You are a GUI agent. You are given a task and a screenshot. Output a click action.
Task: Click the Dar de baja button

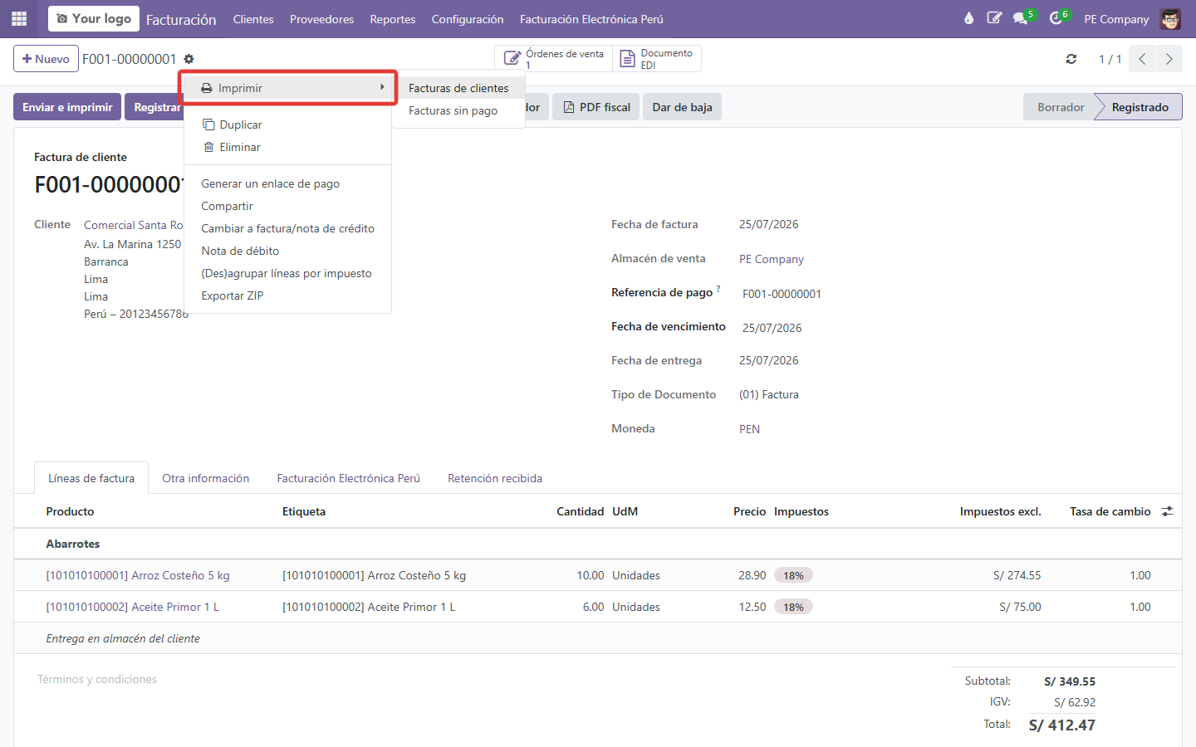tap(683, 107)
